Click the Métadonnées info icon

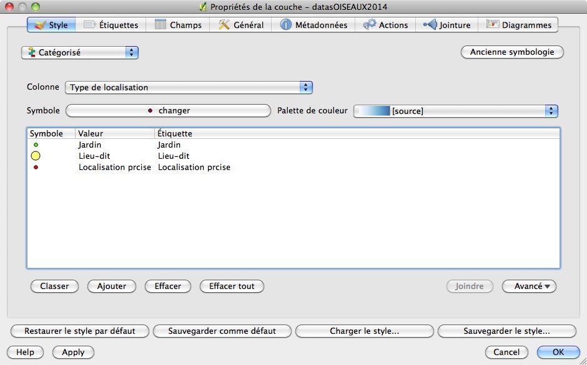coord(285,25)
